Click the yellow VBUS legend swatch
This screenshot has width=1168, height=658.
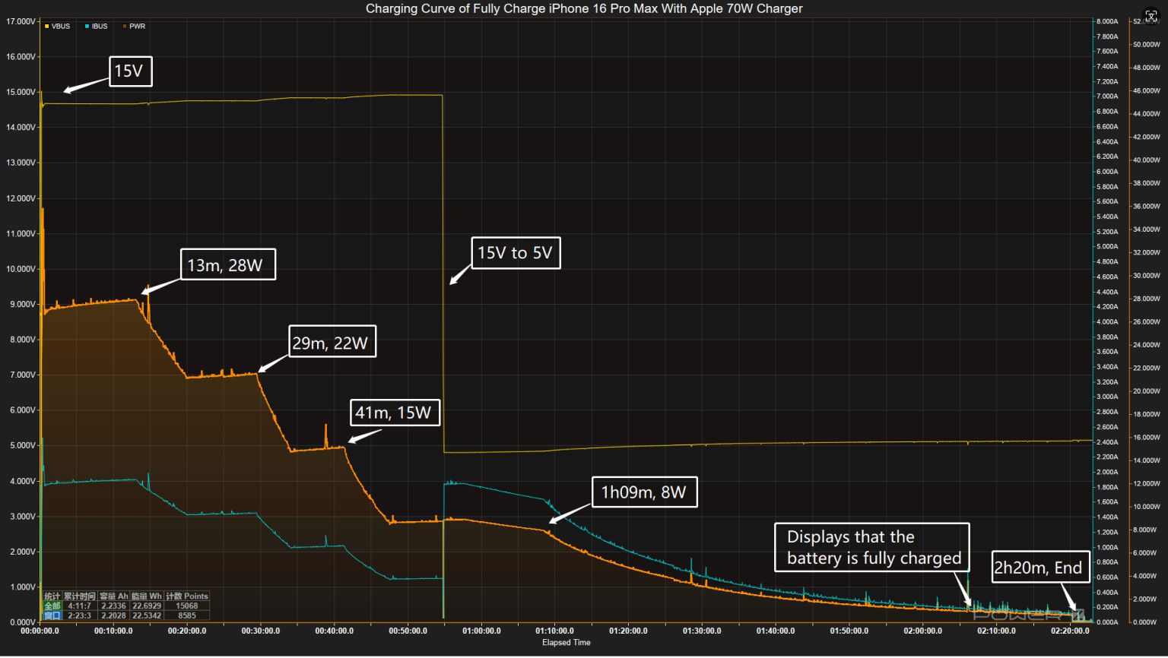point(46,27)
